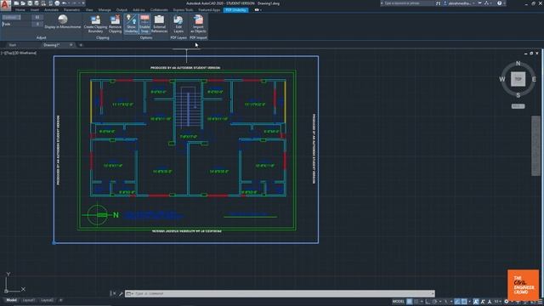Screen dimensions: 544x306
Task: Open the Adjust panel title
Action: [42, 37]
